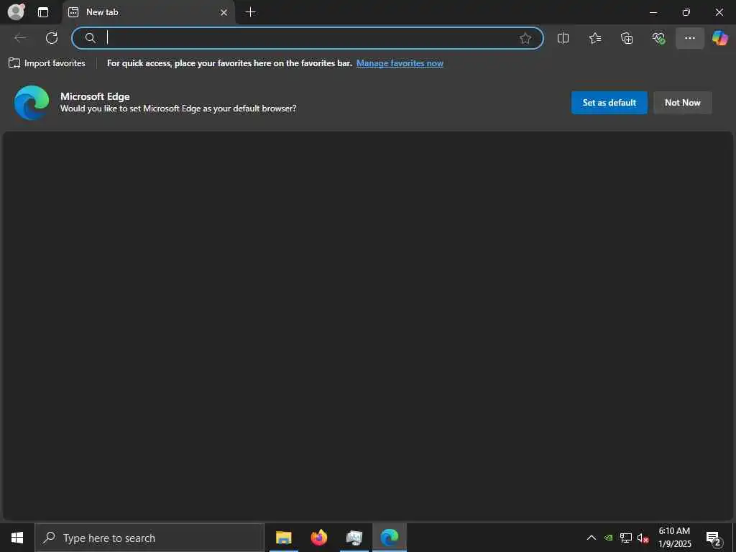736x552 pixels.
Task: Show hidden system tray icons
Action: coord(592,538)
